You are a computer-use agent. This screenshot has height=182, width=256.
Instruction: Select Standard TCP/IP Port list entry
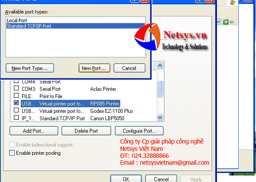tap(75, 26)
